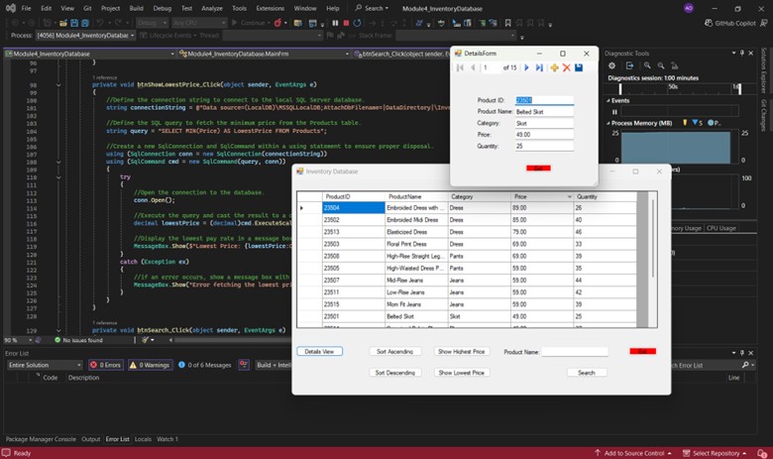This screenshot has width=773, height=459.
Task: Click Bookmark icon in Visual Studio toolbar
Action: 507,23
